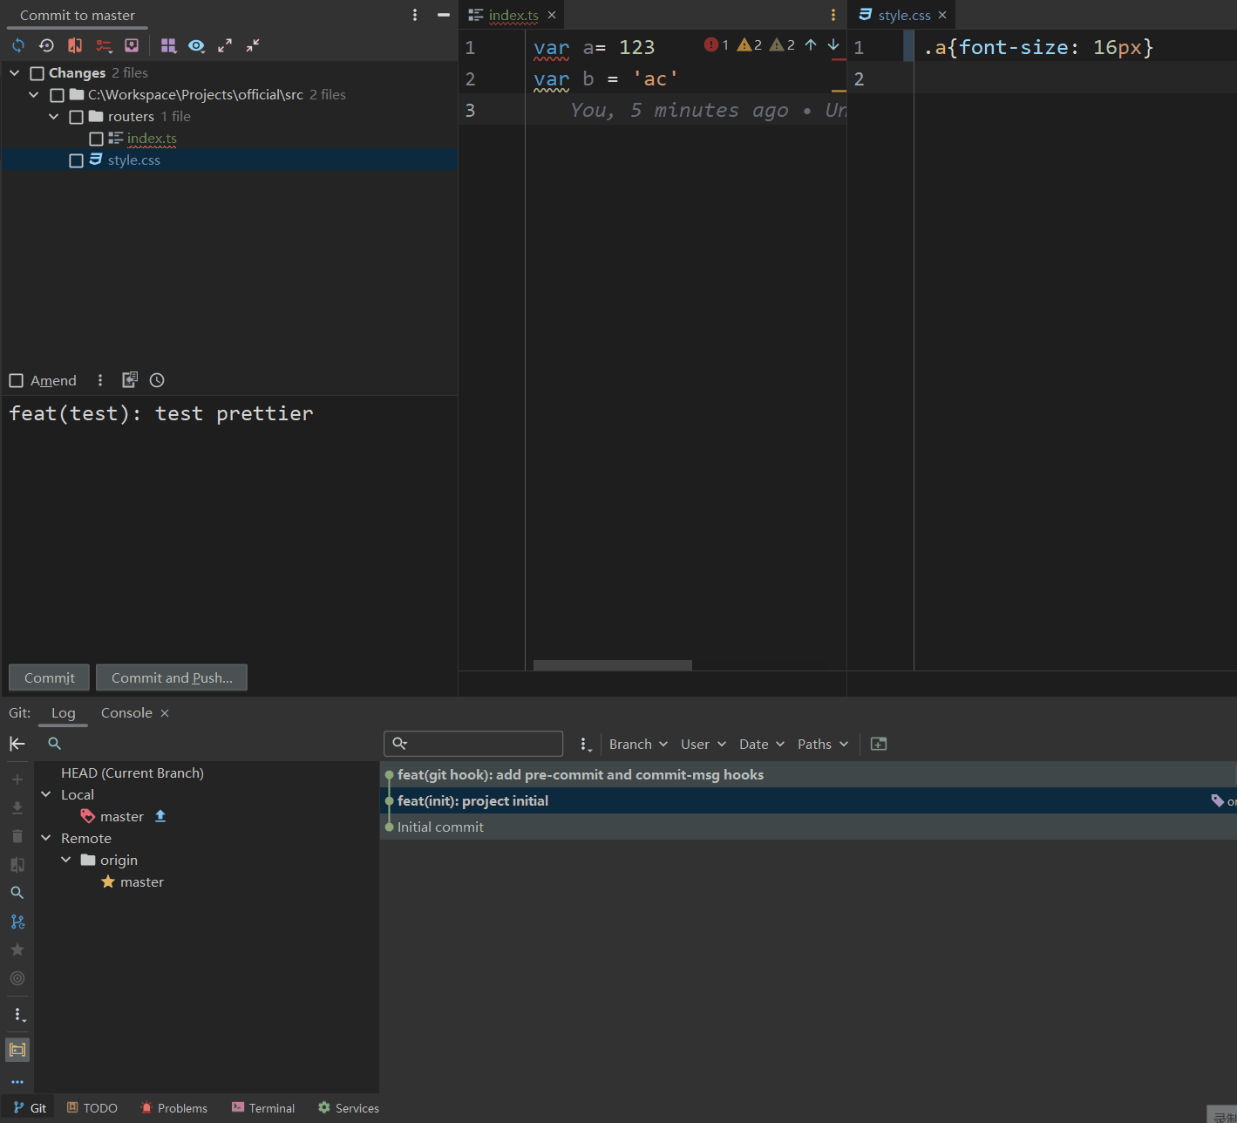Open the Services tool window

tap(349, 1108)
